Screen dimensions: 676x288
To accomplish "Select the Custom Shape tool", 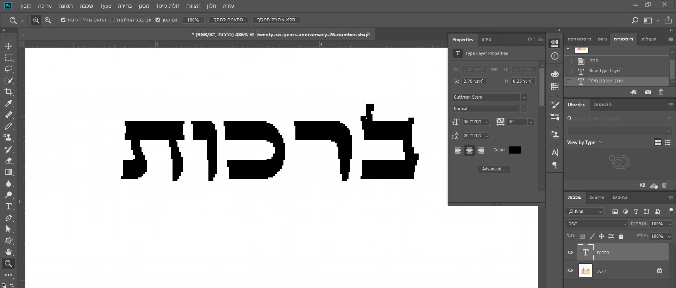I will (8, 241).
